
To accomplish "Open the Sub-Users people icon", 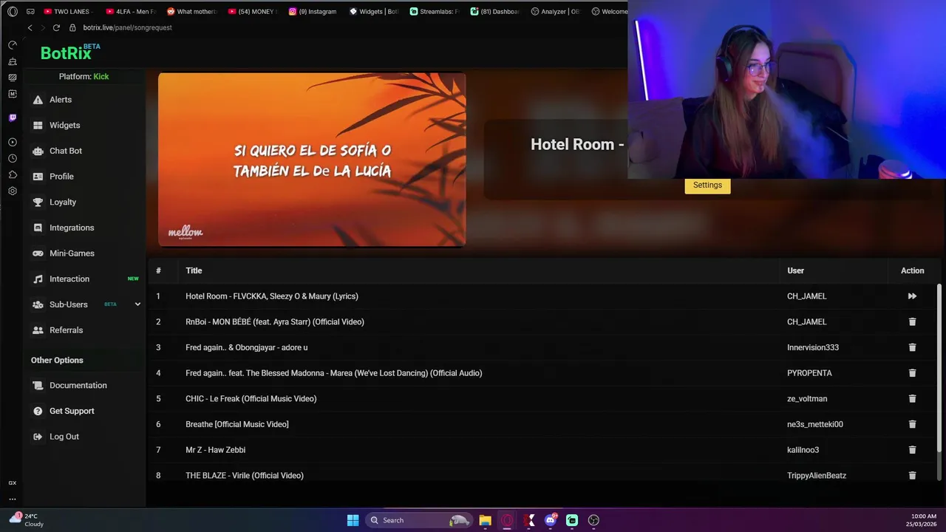I will [38, 304].
